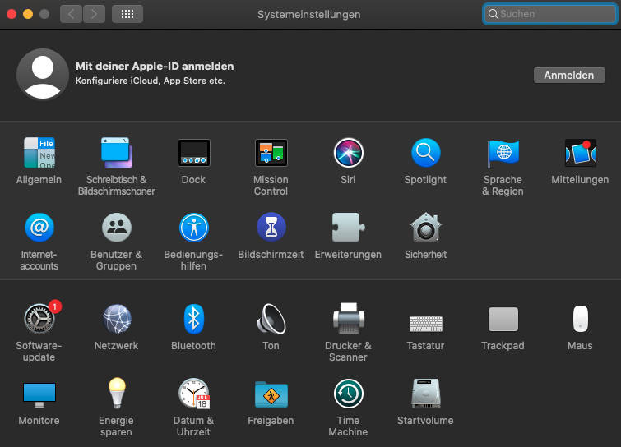Click the Apple ID profile avatar
Viewport: 621px width, 447px height.
click(42, 74)
